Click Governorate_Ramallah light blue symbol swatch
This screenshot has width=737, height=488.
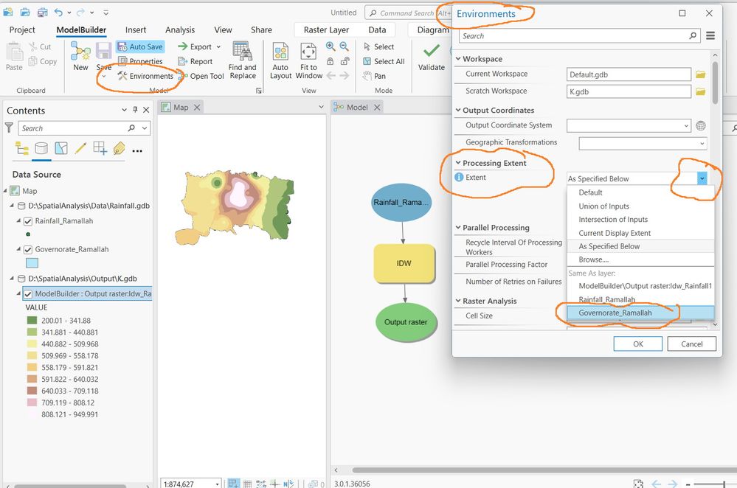pos(32,263)
